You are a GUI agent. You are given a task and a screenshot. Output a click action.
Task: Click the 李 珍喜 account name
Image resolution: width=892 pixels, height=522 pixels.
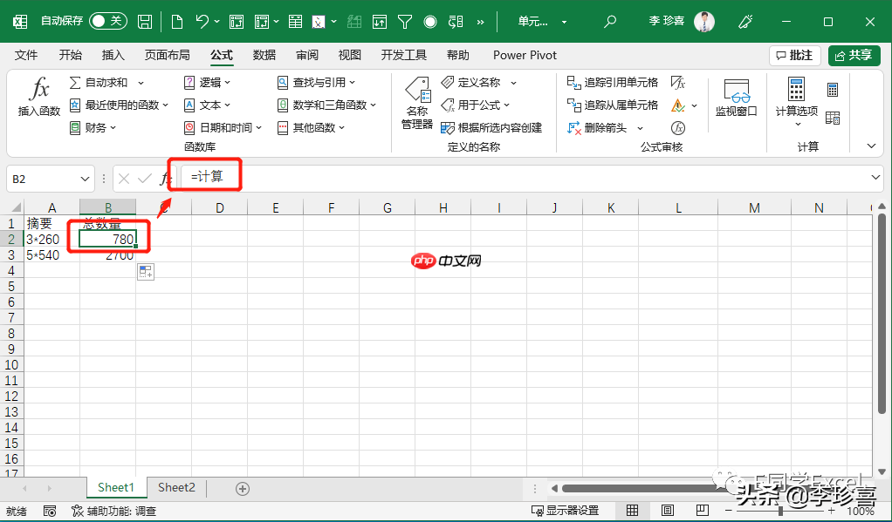tap(666, 22)
